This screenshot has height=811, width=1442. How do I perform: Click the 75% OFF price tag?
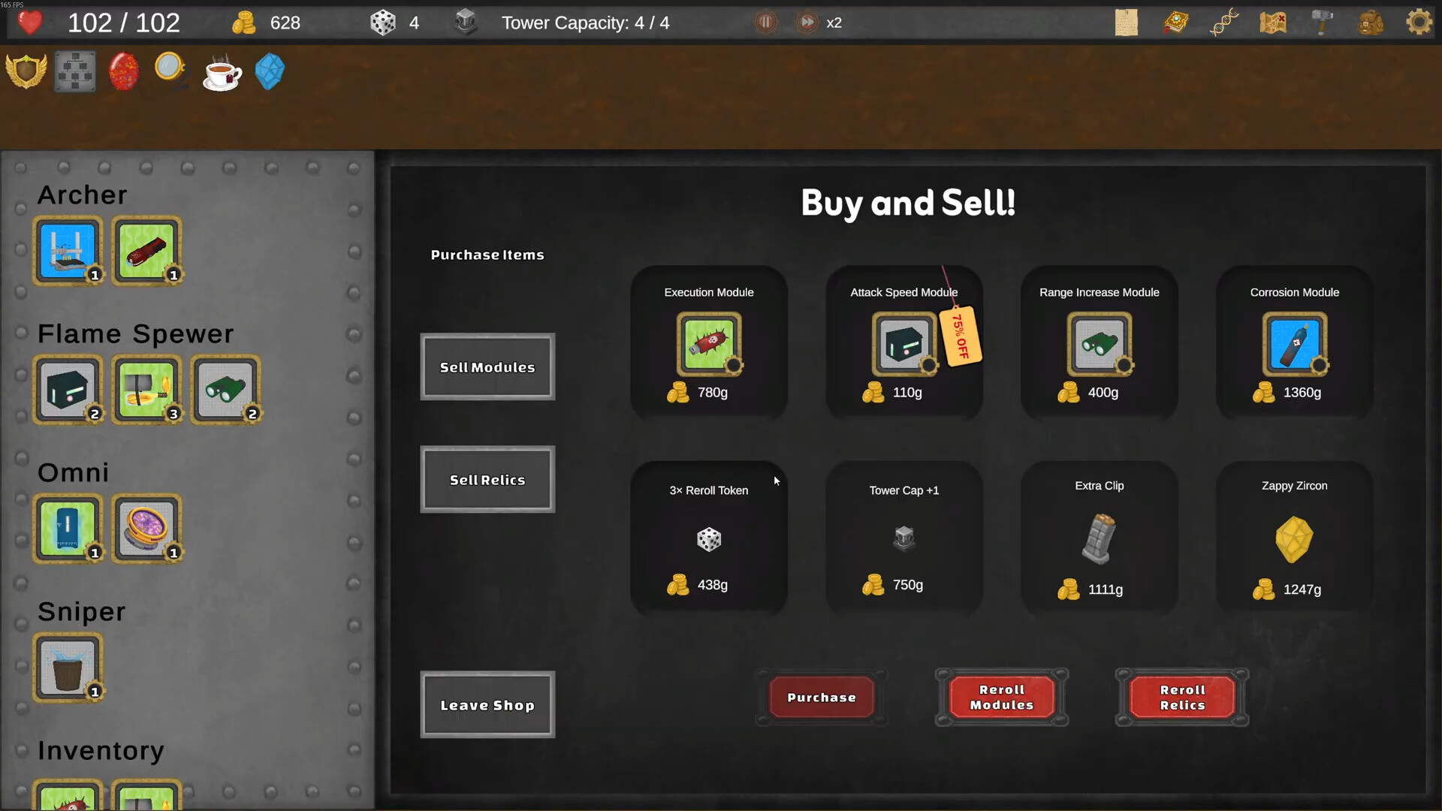pos(961,336)
